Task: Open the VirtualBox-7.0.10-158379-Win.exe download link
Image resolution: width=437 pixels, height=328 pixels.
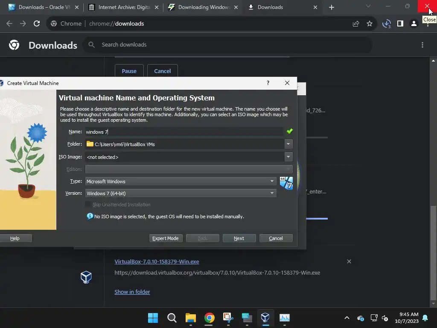Action: click(157, 262)
